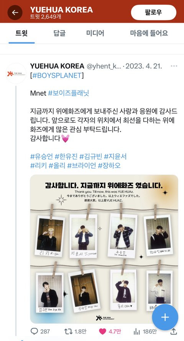The height and width of the screenshot is (341, 184).
Task: Tap the share upload icon
Action: pyautogui.click(x=174, y=331)
